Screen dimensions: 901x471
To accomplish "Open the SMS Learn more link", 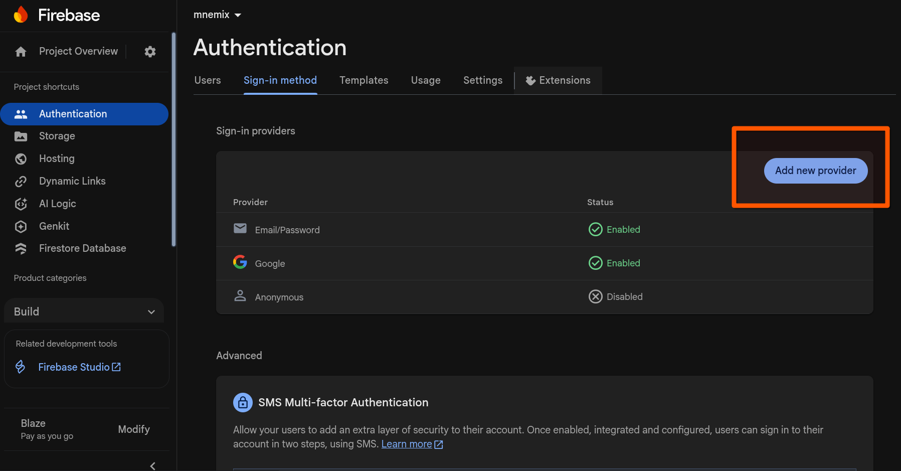I will 407,444.
